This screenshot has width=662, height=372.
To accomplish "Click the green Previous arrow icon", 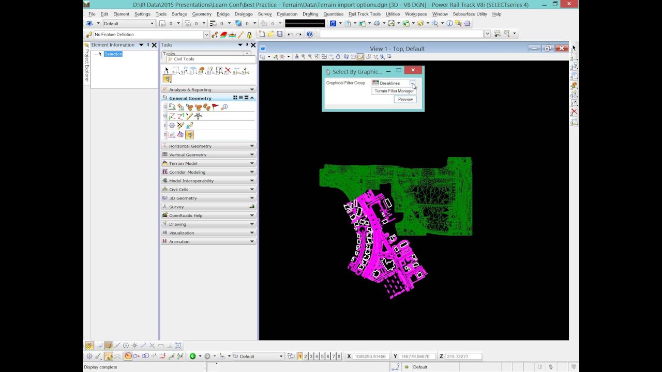I will 192,356.
